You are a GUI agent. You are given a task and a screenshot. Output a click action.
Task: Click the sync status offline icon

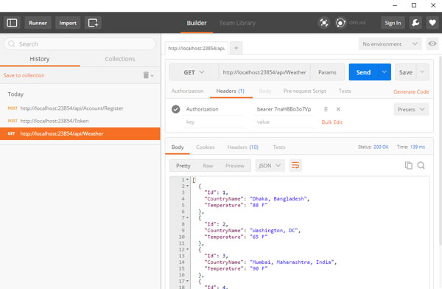coord(340,23)
